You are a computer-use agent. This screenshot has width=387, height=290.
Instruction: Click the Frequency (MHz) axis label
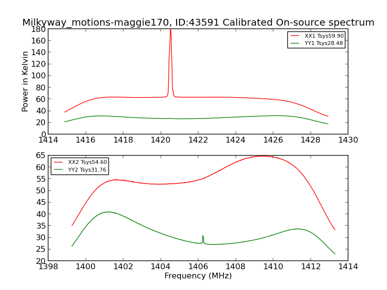(x=198, y=275)
